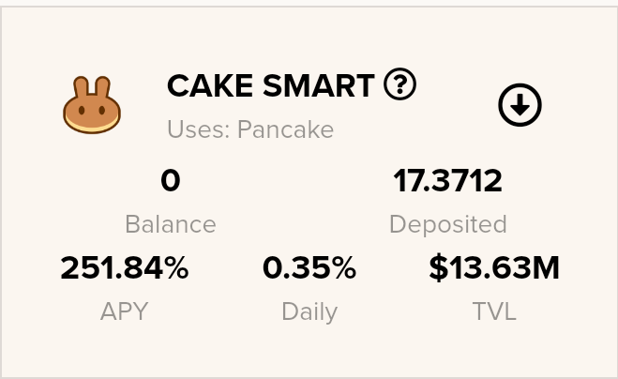Expand the vault with the down-arrow circle

(520, 105)
